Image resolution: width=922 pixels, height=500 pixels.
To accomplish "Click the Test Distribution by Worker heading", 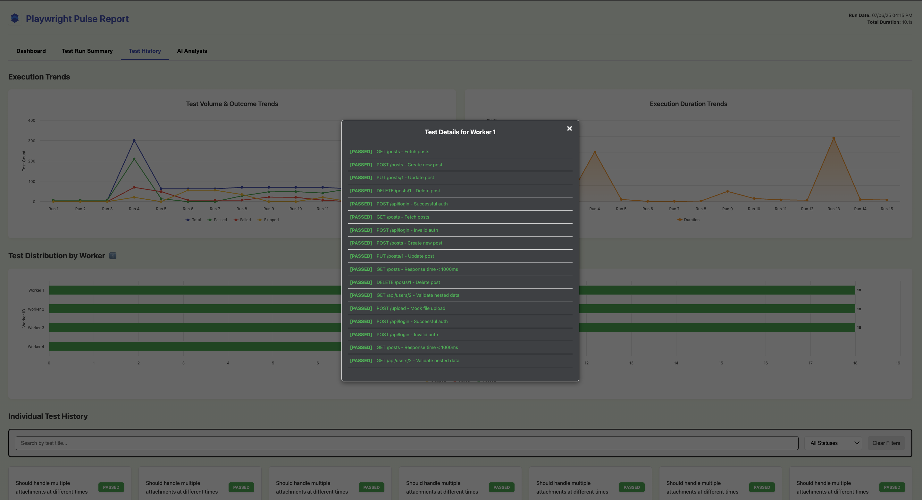I will click(x=56, y=255).
